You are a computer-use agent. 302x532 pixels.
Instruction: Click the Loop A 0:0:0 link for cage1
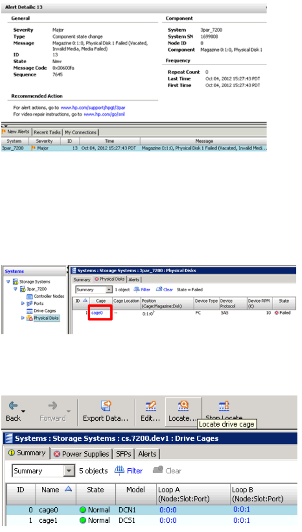tap(168, 520)
